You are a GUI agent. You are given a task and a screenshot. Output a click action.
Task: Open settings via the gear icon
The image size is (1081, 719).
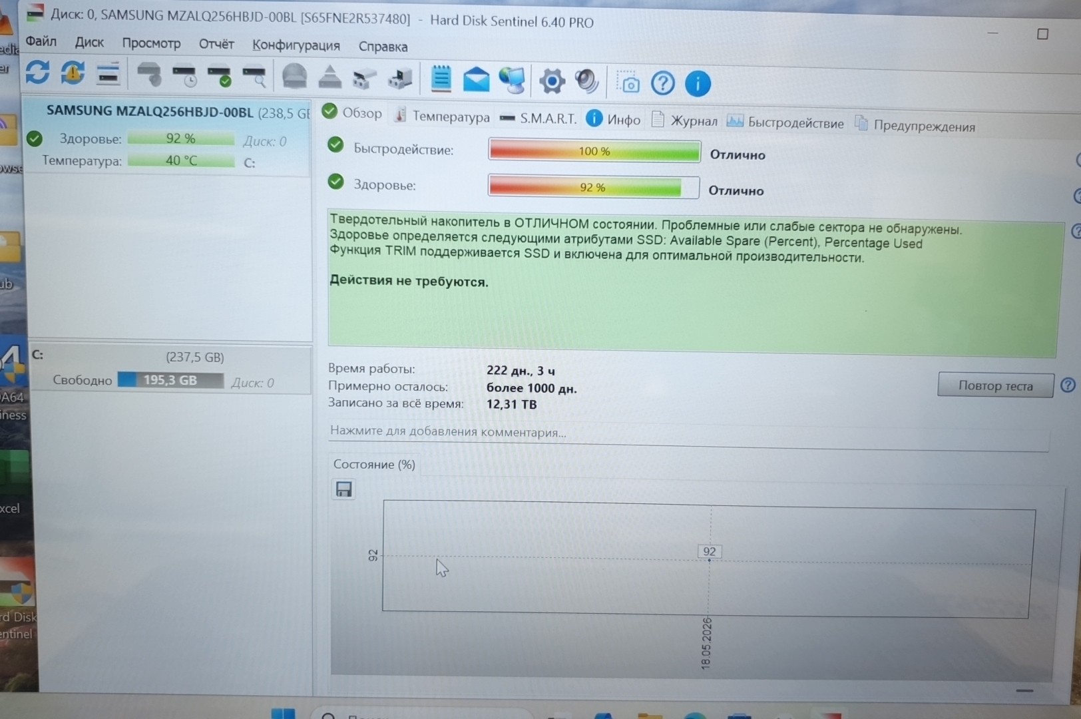[552, 81]
